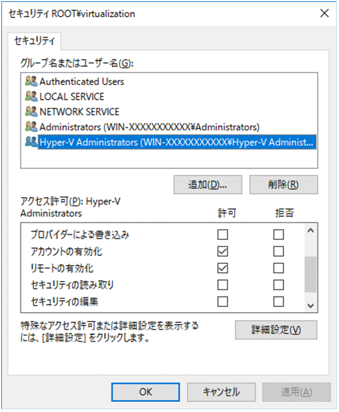Select Authenticated Users in the list

(82, 82)
